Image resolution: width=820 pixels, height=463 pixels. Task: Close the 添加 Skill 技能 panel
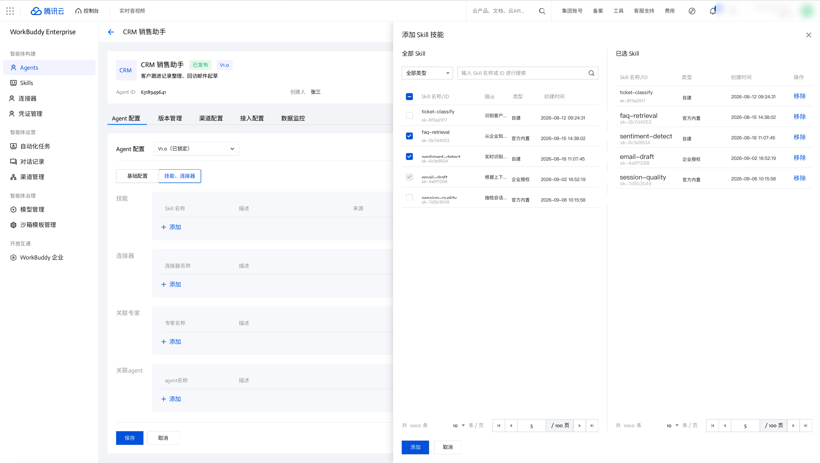[808, 35]
